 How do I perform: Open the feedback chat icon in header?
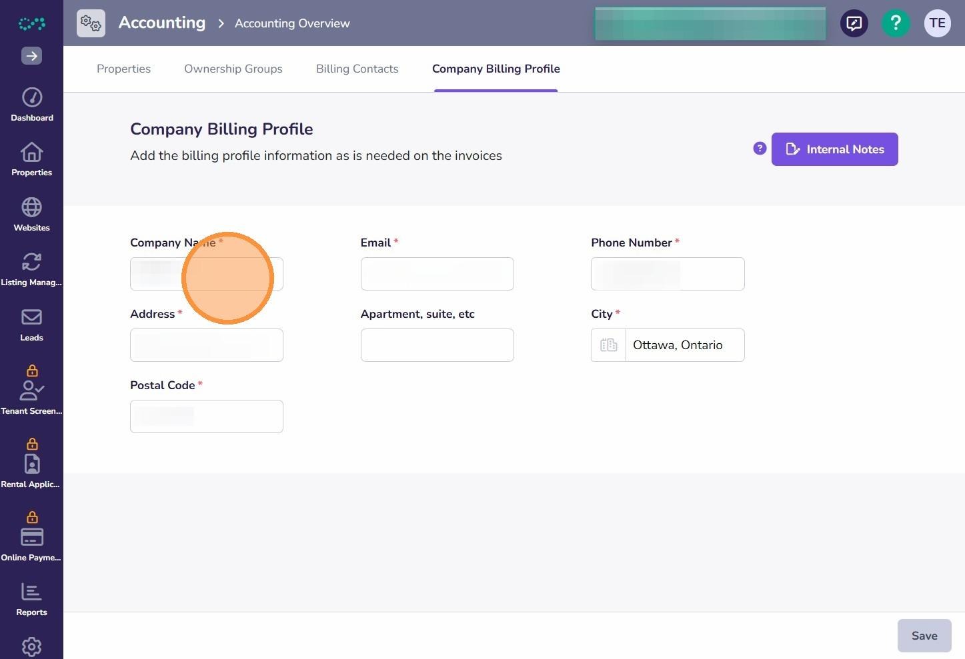click(854, 23)
